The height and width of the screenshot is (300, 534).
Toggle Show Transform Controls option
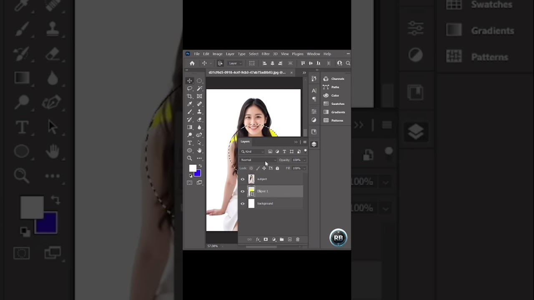pyautogui.click(x=252, y=63)
